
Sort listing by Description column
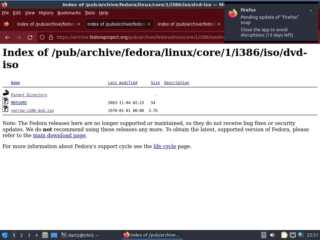[x=177, y=83]
